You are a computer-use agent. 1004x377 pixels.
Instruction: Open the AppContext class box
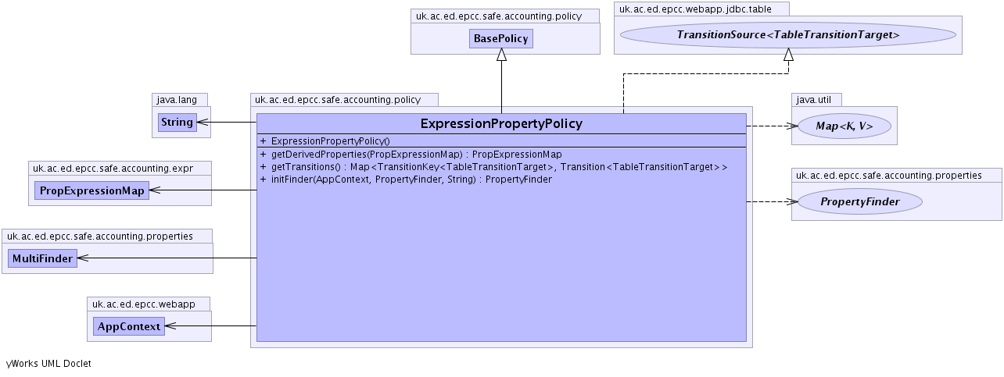tap(129, 325)
